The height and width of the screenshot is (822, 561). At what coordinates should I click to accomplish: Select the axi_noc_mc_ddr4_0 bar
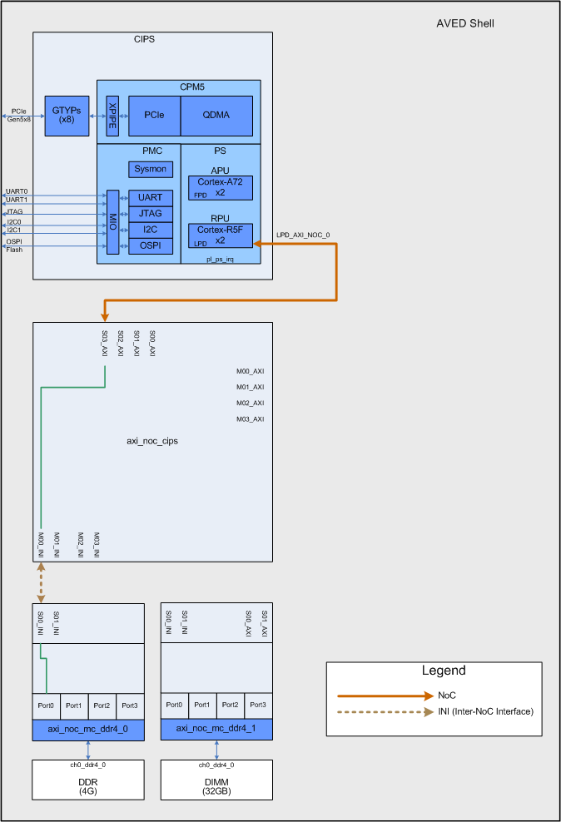pos(88,729)
